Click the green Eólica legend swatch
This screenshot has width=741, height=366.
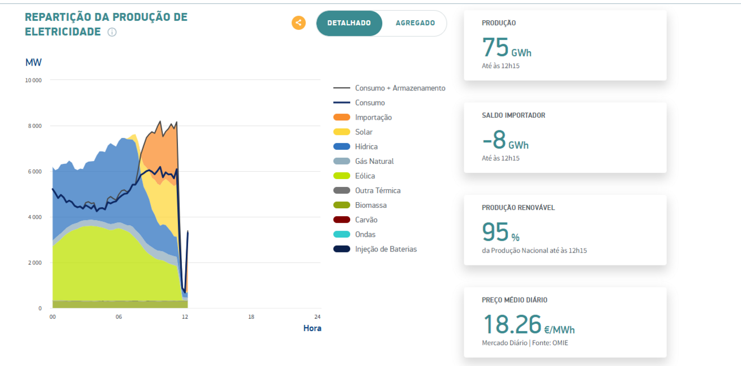click(x=342, y=176)
